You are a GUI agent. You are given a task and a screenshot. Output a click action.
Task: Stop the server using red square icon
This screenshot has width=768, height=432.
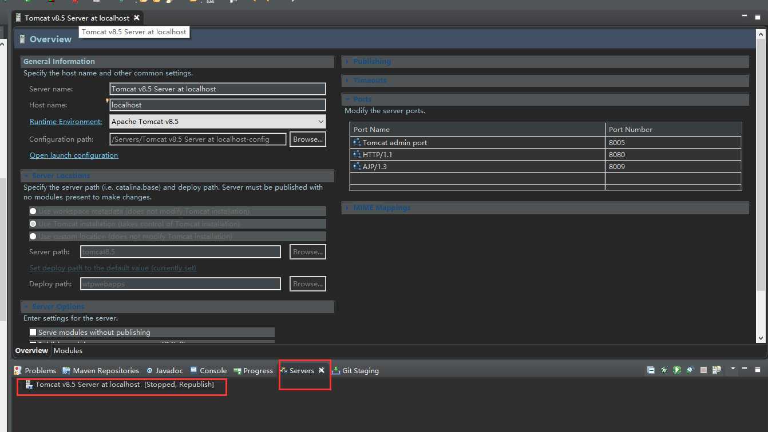[x=703, y=370]
